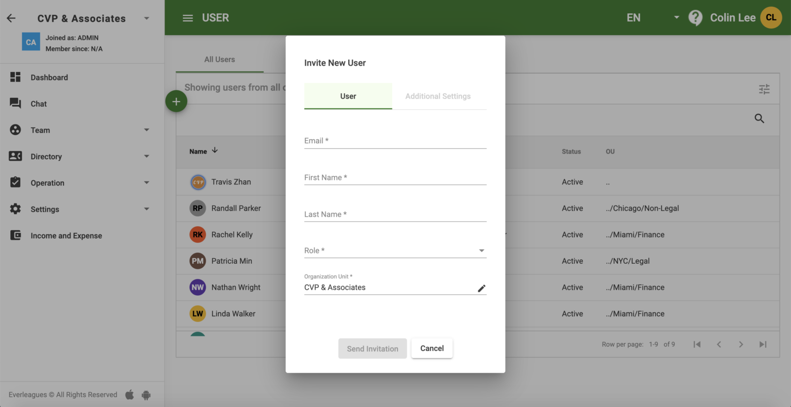
Task: Switch to the All Users tab
Action: pos(219,59)
